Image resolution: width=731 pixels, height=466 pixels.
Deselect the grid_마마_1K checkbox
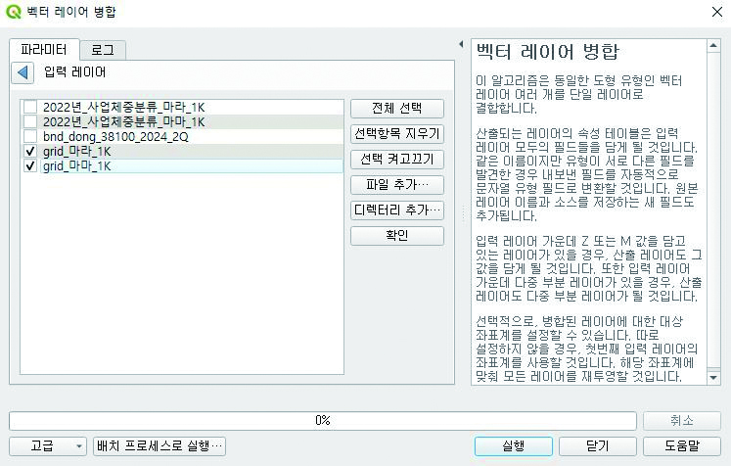click(31, 166)
